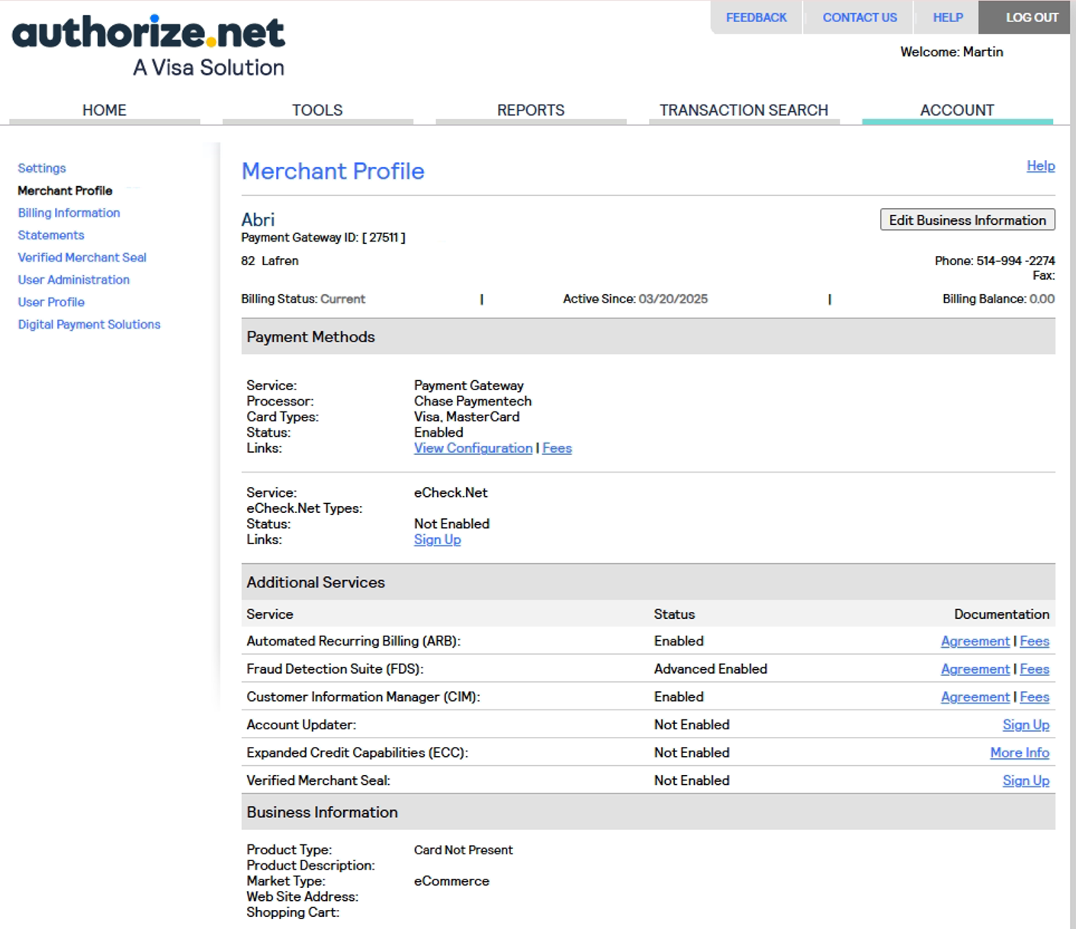Image resolution: width=1076 pixels, height=929 pixels.
Task: Click View Configuration link for Payment Gateway
Action: [473, 448]
